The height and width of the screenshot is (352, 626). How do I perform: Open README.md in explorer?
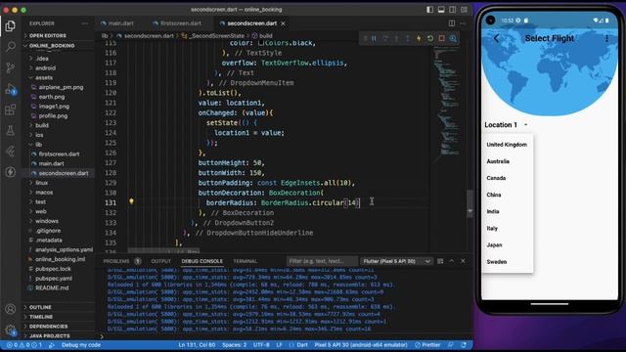click(x=52, y=288)
